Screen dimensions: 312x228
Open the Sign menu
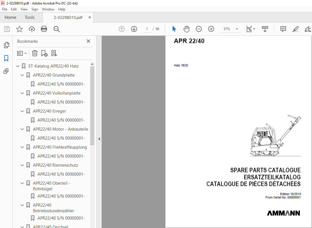pos(35,9)
